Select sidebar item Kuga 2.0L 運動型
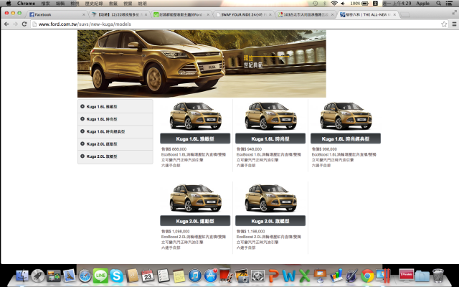Viewport: 459px width, 287px height. click(x=115, y=144)
